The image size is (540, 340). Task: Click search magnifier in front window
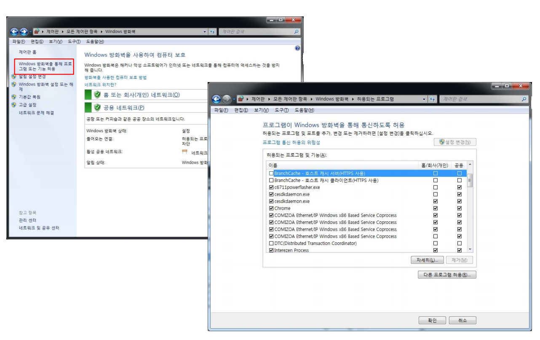524,99
